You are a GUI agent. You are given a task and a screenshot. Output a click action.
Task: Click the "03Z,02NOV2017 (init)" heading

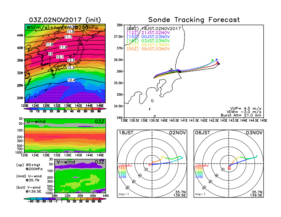pos(65,20)
